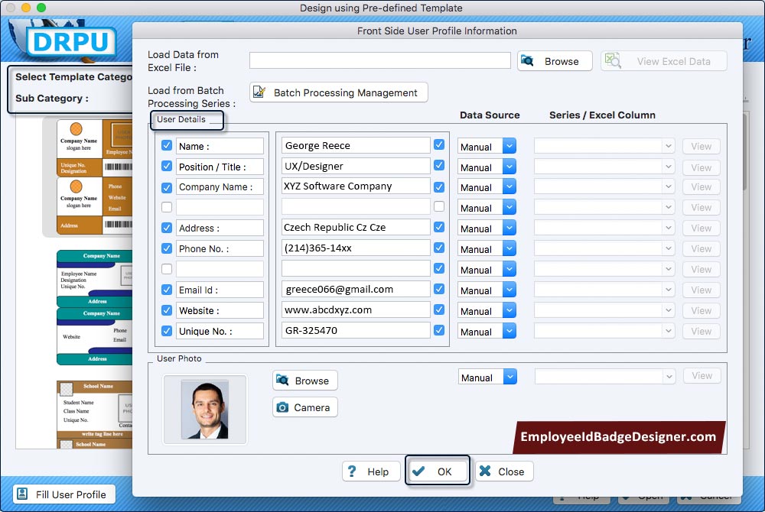The width and height of the screenshot is (765, 512).
Task: Toggle checkbox right of UX/Designer value
Action: (x=439, y=165)
